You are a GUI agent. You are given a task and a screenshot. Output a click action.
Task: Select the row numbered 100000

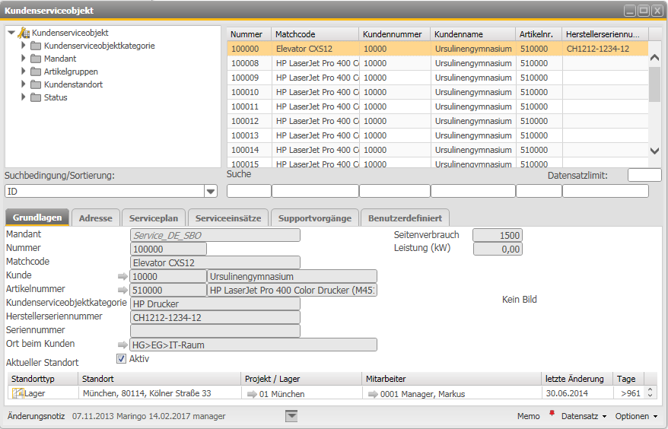[437, 49]
